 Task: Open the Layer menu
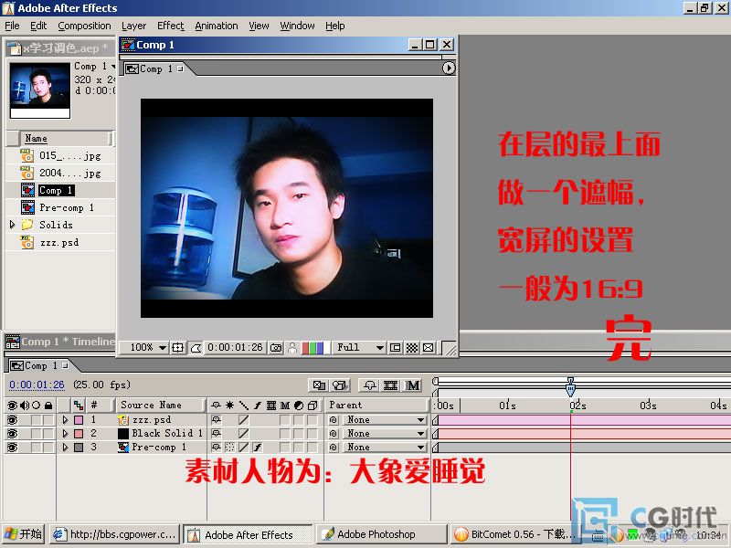click(133, 26)
